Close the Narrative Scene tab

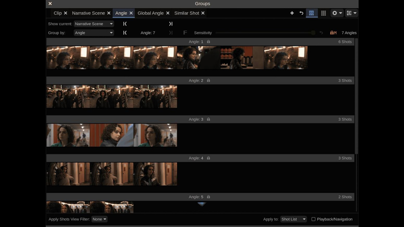click(x=109, y=13)
